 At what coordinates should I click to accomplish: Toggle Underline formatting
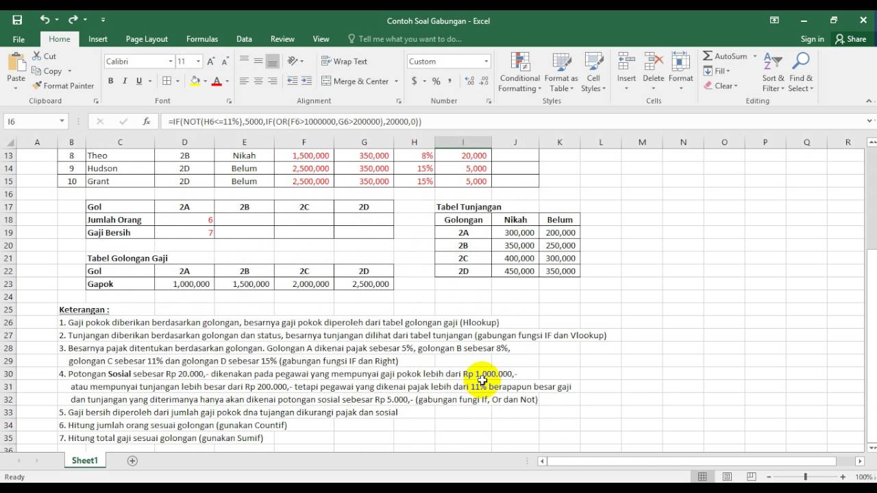(139, 81)
